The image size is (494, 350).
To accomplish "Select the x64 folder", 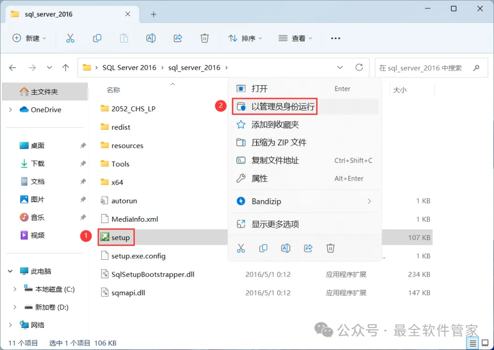I will (x=112, y=182).
